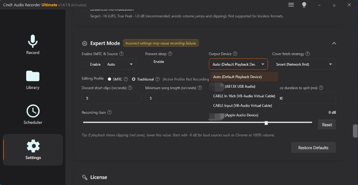Viewport: 358px width, 185px height.
Task: Open help for Cover fetch strategy
Action: click(x=308, y=54)
